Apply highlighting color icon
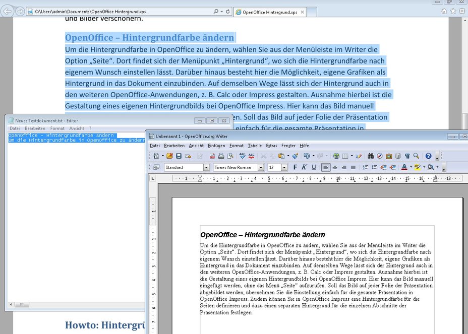The height and width of the screenshot is (334, 468). [x=418, y=167]
